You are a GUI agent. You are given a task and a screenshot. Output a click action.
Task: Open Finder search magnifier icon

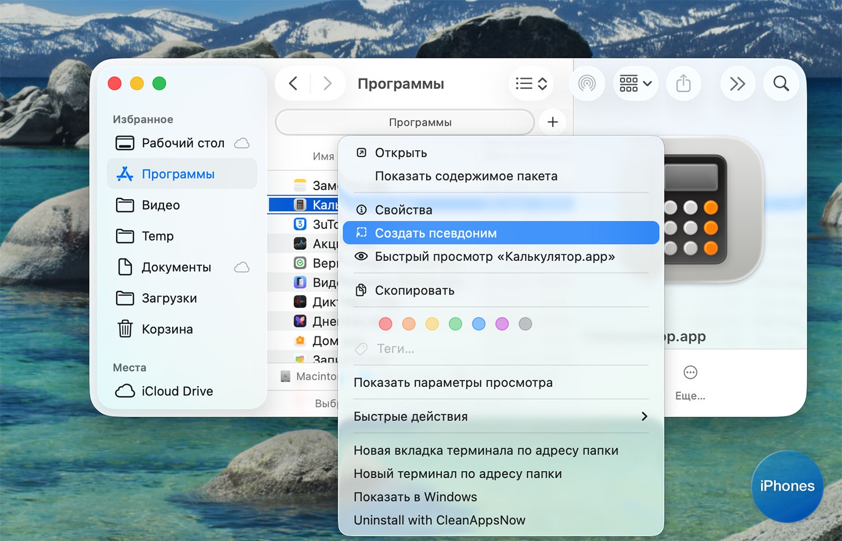pyautogui.click(x=781, y=84)
